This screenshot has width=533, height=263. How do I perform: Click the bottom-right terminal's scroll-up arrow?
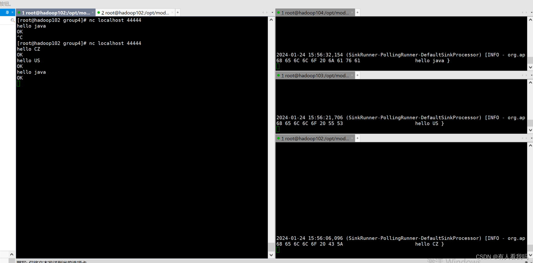tap(530, 145)
